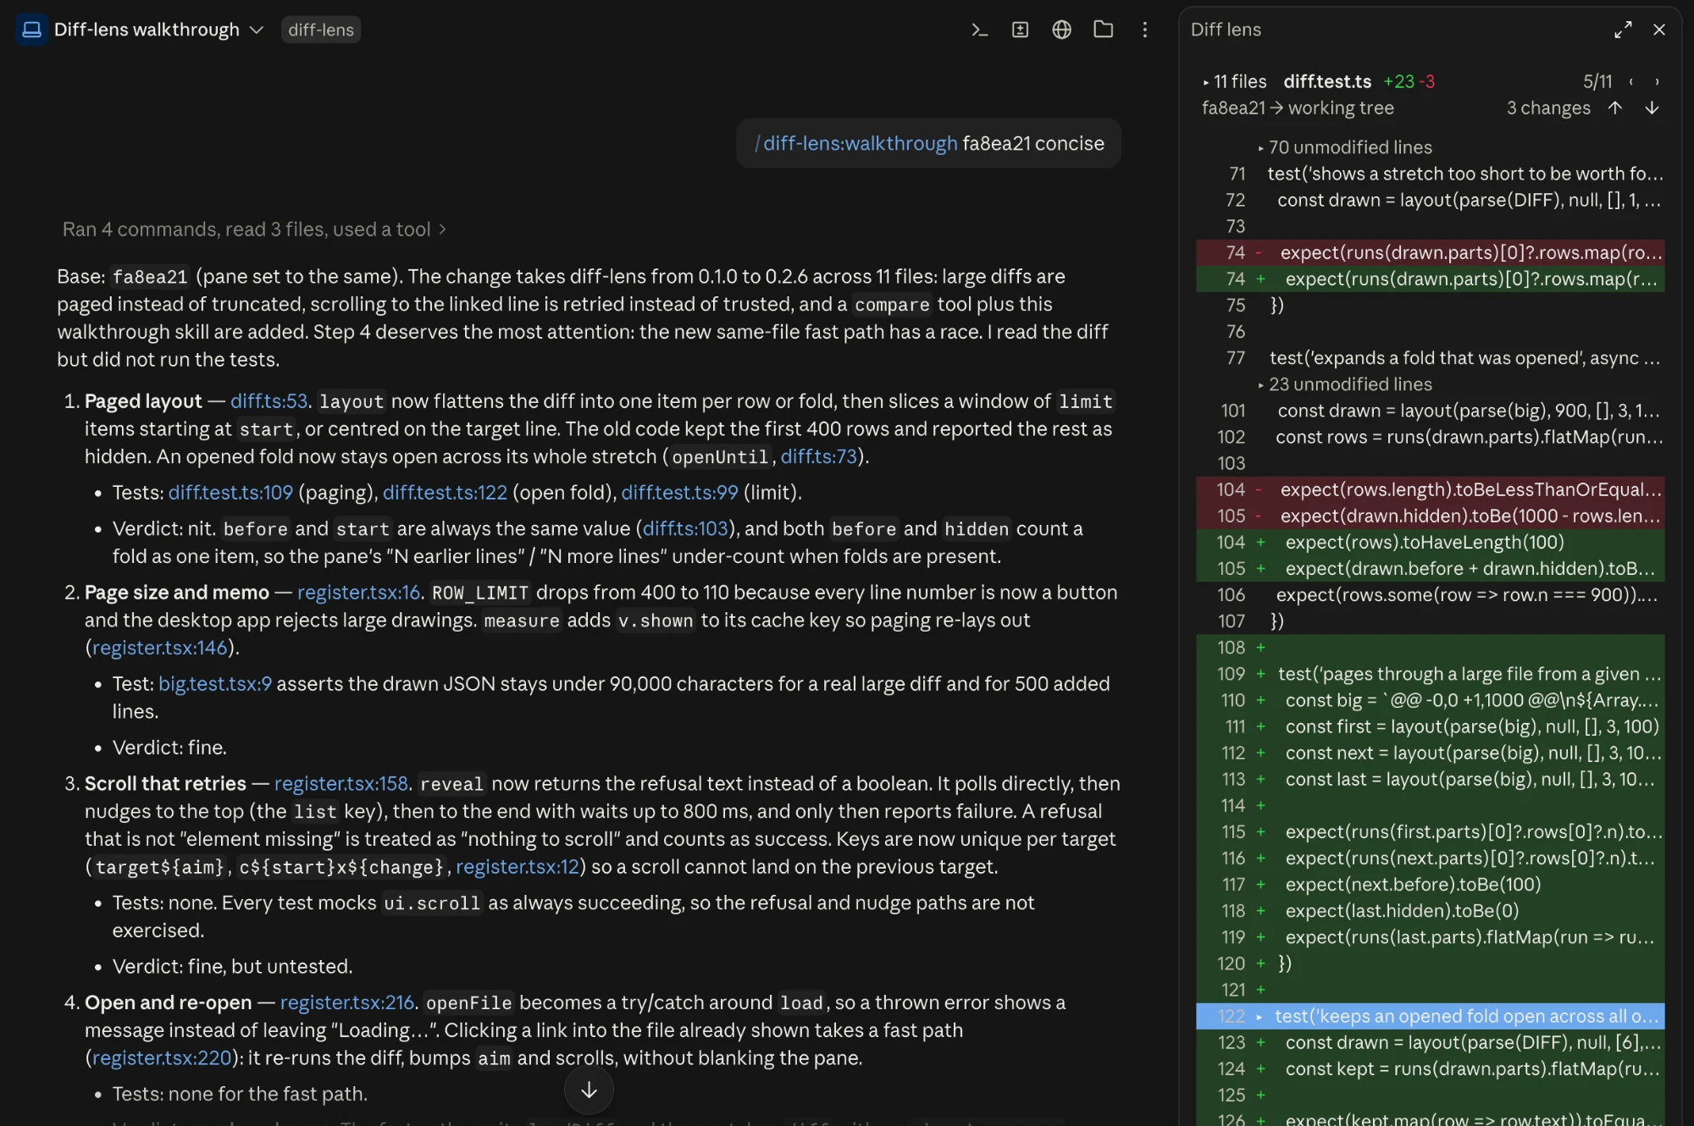Open the diff.test.ts:99 link

point(679,493)
